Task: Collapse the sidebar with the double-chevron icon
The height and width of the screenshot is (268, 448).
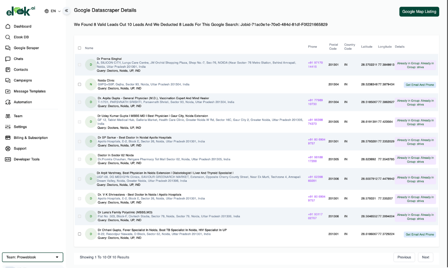Action: [x=66, y=11]
